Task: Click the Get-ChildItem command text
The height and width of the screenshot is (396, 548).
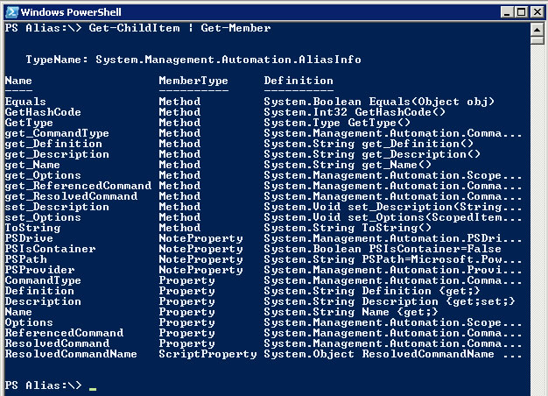Action: point(134,28)
